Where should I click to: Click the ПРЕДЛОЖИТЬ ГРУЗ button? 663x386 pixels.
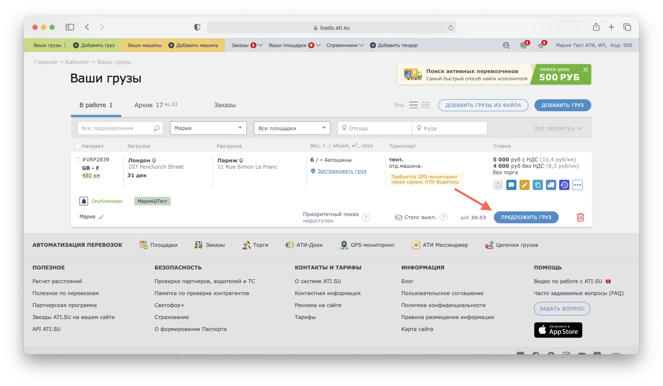[526, 217]
